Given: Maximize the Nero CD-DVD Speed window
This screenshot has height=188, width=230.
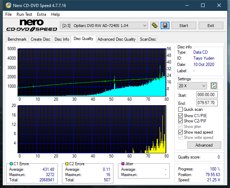Looking at the screenshot, I should pyautogui.click(x=203, y=5).
